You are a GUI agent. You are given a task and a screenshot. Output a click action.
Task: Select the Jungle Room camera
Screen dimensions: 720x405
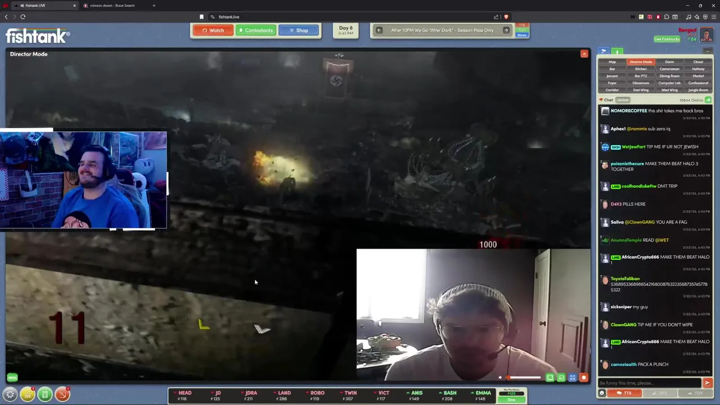(698, 90)
